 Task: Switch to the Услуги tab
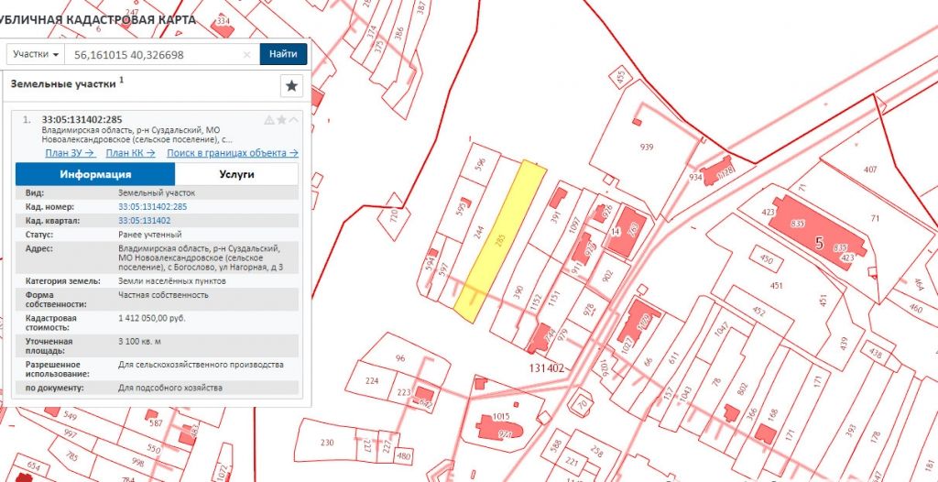point(236,174)
